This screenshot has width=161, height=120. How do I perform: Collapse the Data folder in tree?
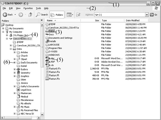click(11, 49)
